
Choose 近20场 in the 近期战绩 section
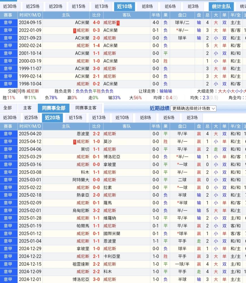[x=52, y=118]
